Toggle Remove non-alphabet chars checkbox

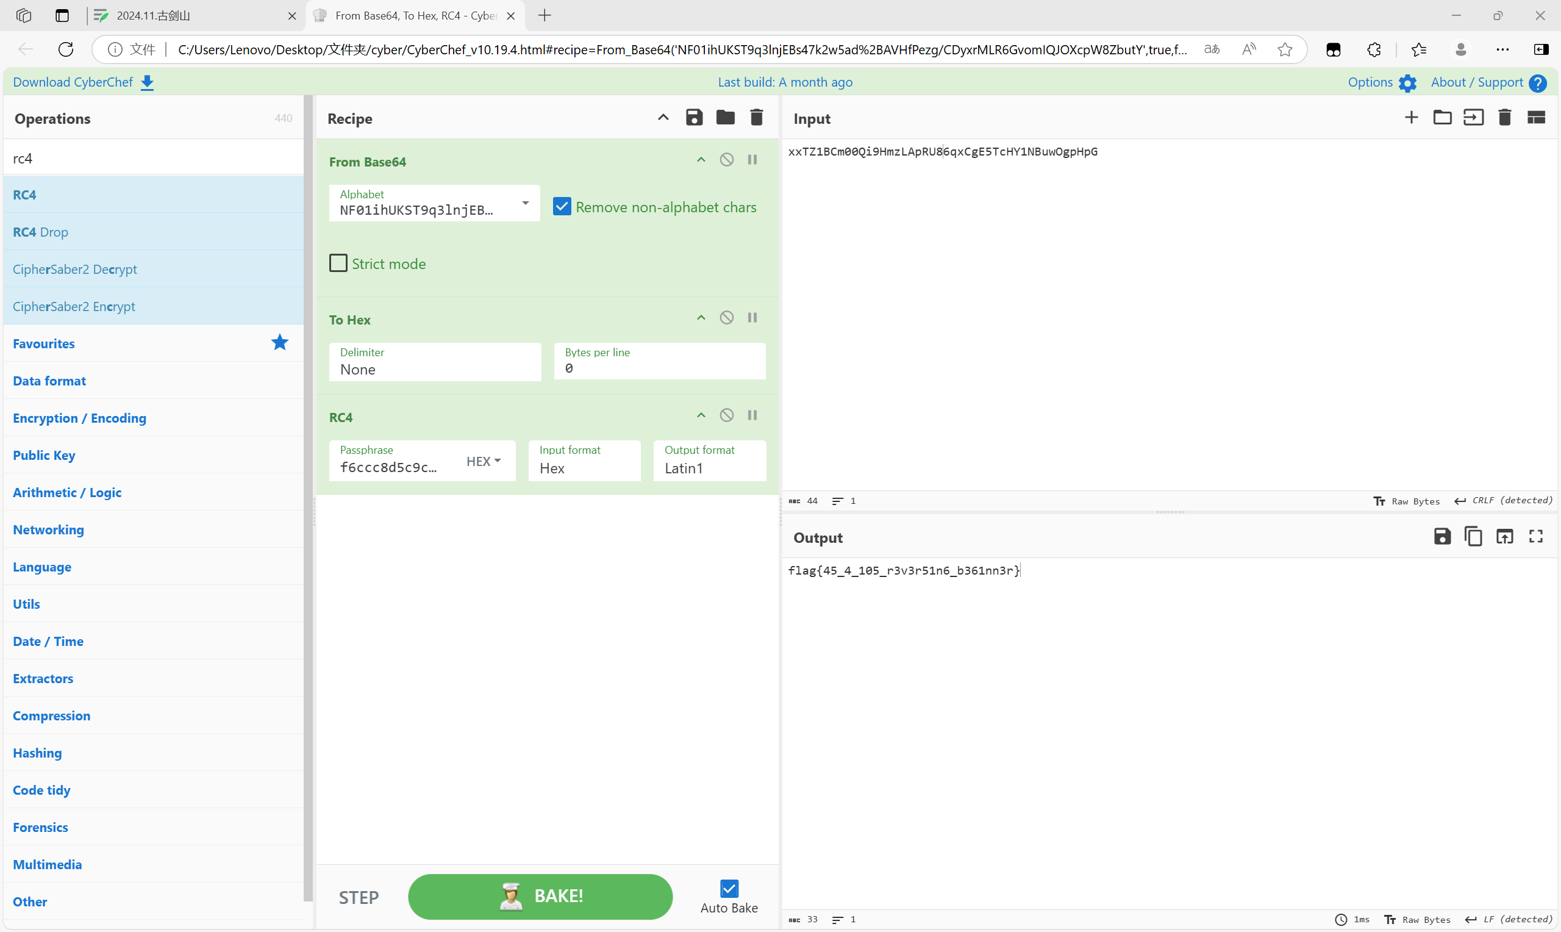pyautogui.click(x=562, y=207)
